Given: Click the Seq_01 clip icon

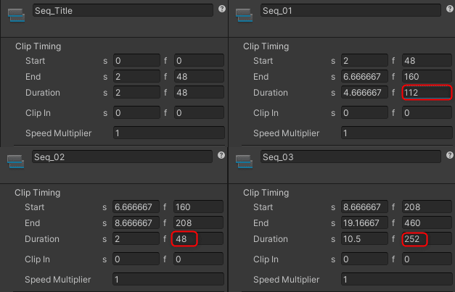Looking at the screenshot, I should (244, 15).
